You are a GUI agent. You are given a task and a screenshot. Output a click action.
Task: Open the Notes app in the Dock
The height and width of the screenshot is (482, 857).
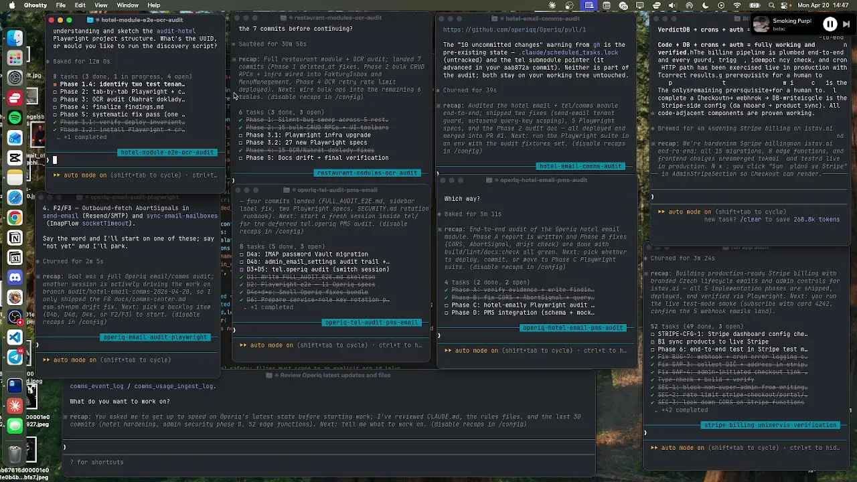(x=15, y=178)
